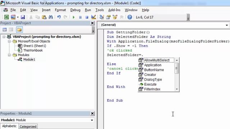This screenshot has height=129, width=230.
Task: Click the Microsoft Excel Objects folder label
Action: [34, 41]
